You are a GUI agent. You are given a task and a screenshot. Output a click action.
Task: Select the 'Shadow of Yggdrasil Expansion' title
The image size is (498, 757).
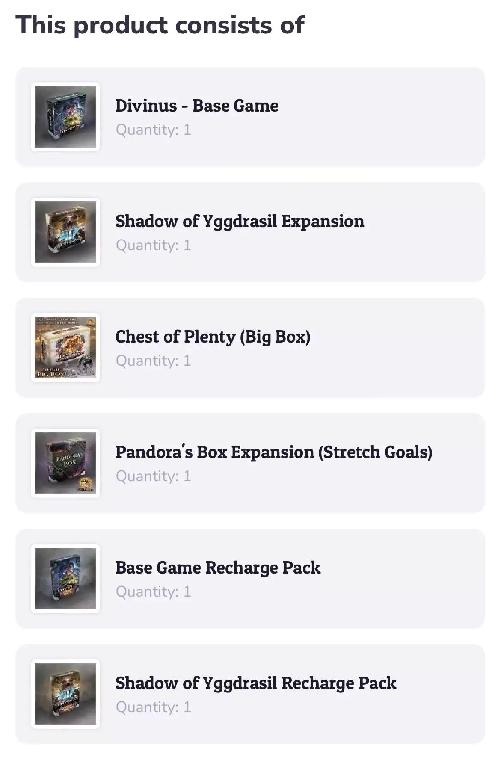coord(240,221)
